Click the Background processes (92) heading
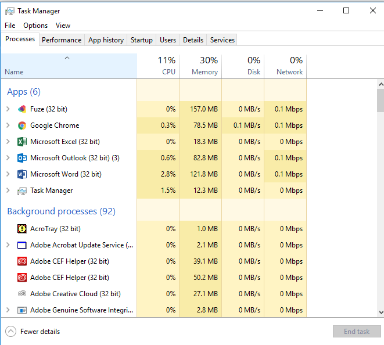 click(x=61, y=211)
